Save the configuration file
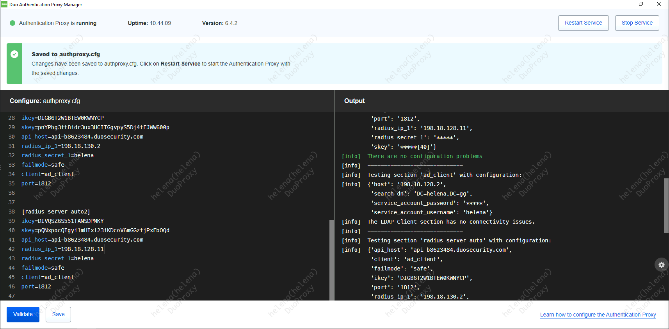This screenshot has height=329, width=669. click(x=58, y=315)
